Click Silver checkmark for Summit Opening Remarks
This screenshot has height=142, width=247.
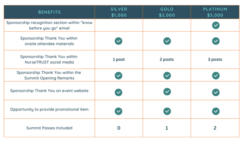click(x=118, y=76)
